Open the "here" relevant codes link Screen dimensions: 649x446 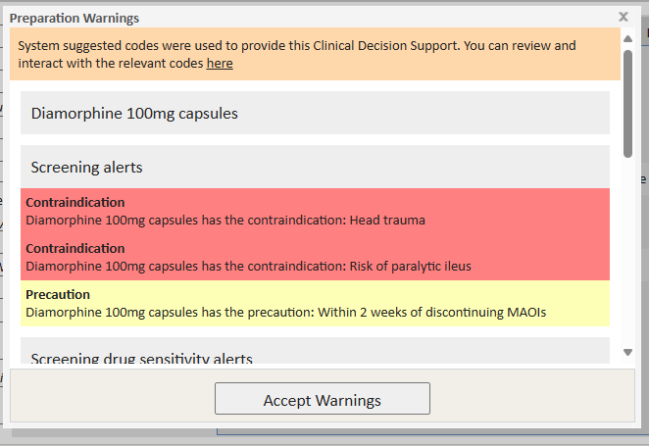[220, 63]
